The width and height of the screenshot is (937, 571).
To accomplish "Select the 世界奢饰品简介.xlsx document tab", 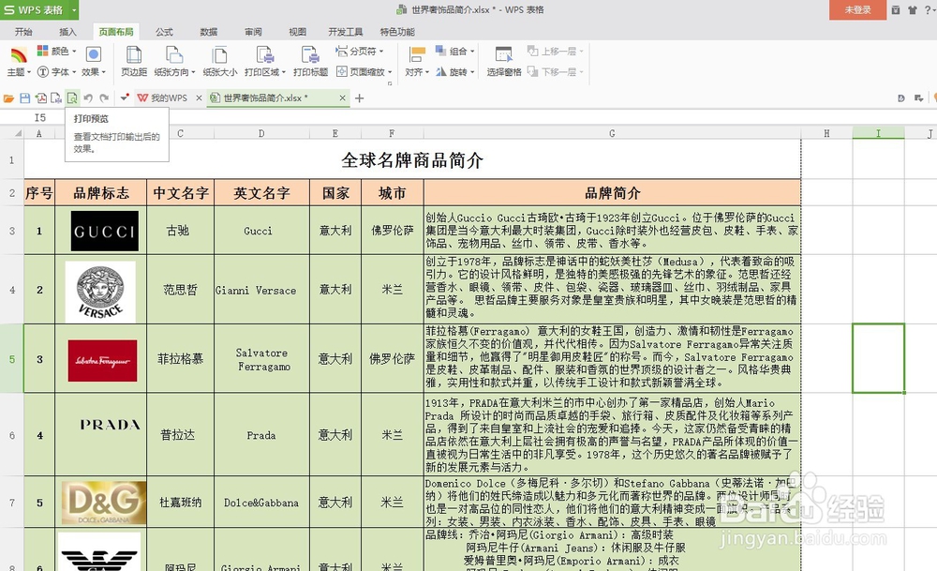I will click(266, 98).
